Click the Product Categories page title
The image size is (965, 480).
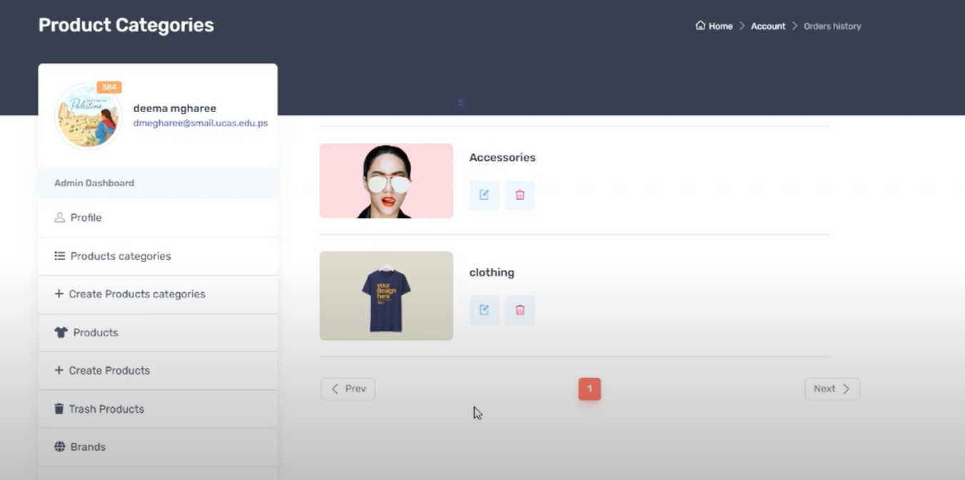[x=126, y=25]
